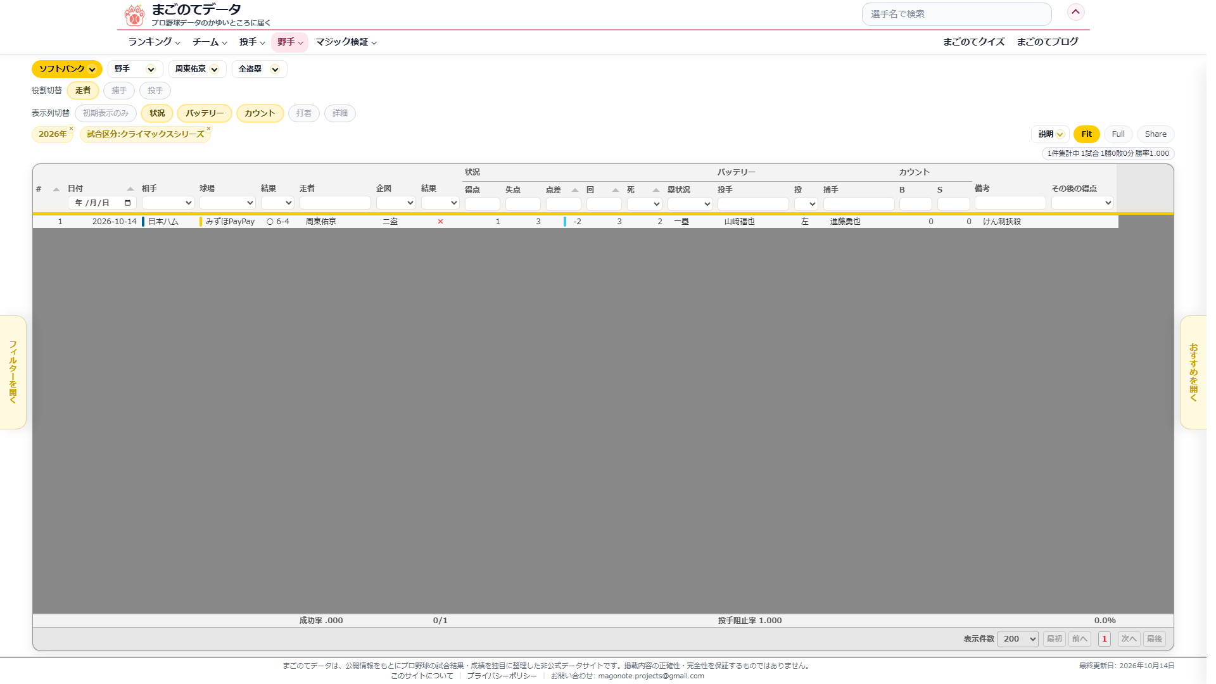This screenshot has width=1216, height=684.
Task: Open the 野手 position dropdown
Action: click(135, 69)
